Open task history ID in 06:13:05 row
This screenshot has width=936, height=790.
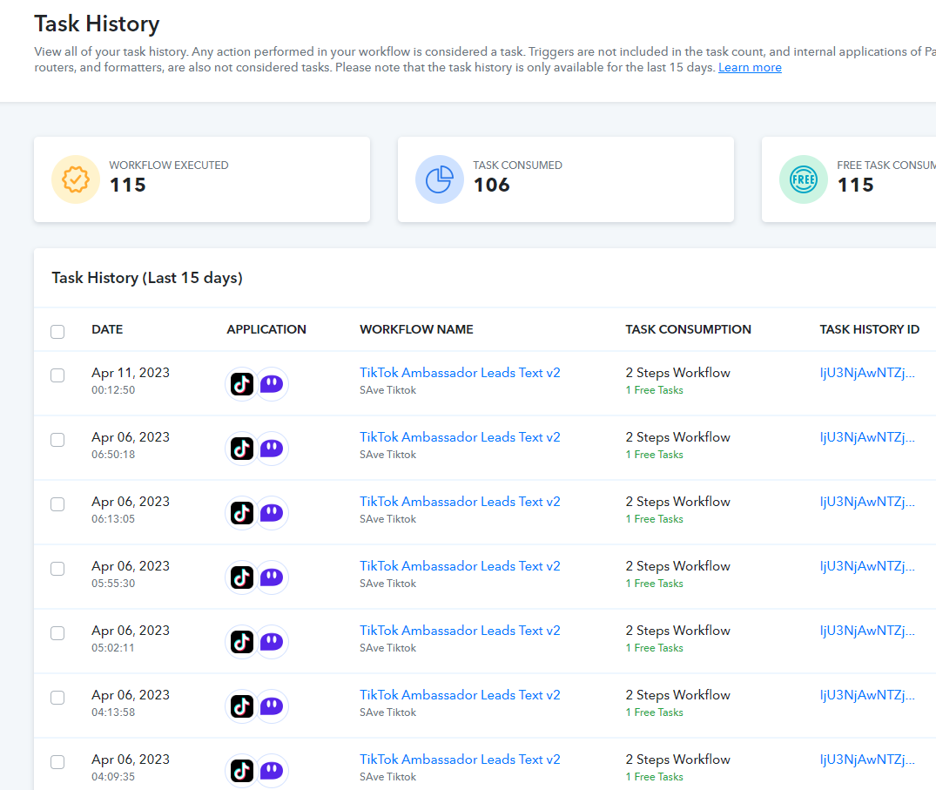pos(866,502)
